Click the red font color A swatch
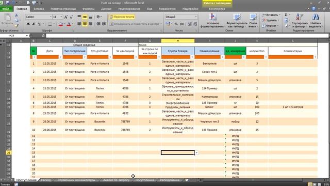The image size is (330, 186). 69,24
